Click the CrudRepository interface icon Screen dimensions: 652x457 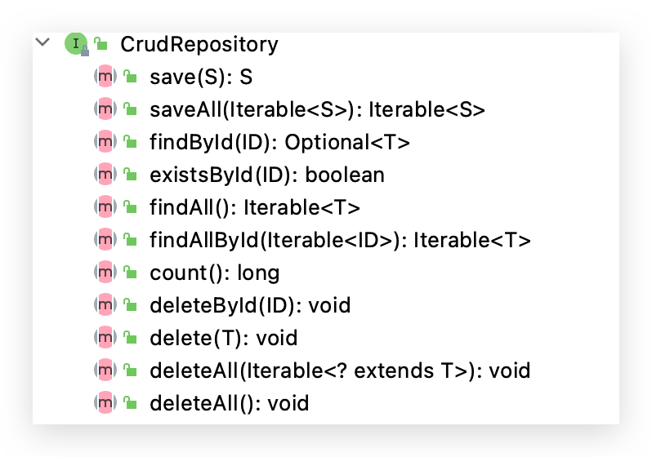tap(76, 44)
